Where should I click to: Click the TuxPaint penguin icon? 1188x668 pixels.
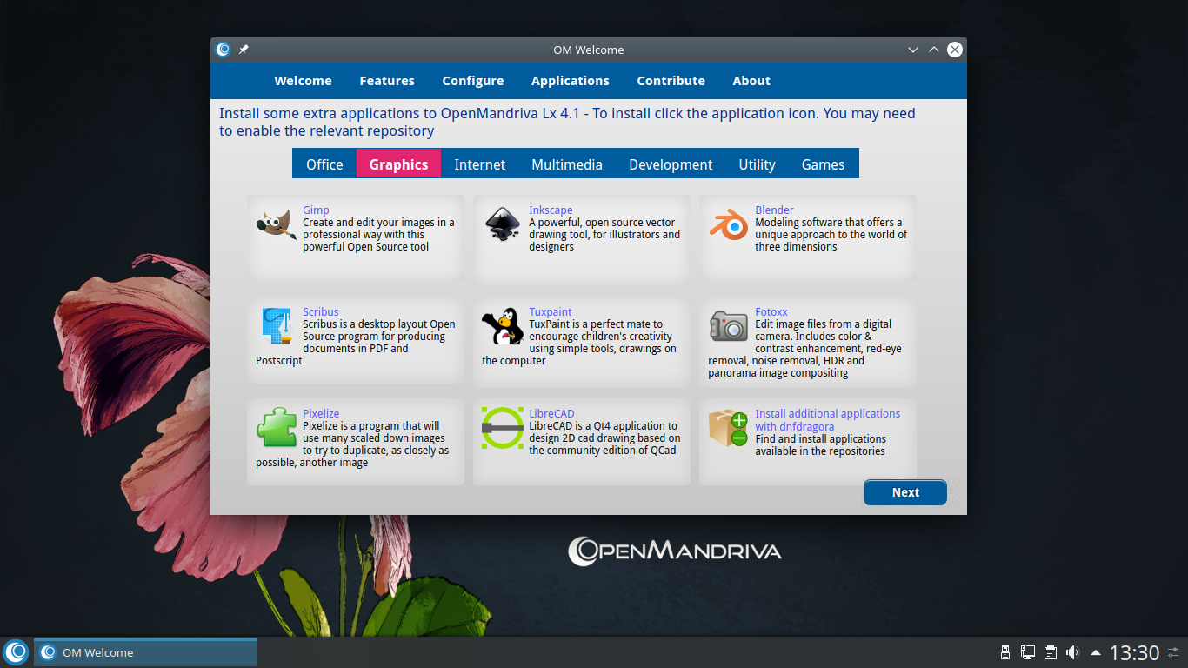click(503, 327)
